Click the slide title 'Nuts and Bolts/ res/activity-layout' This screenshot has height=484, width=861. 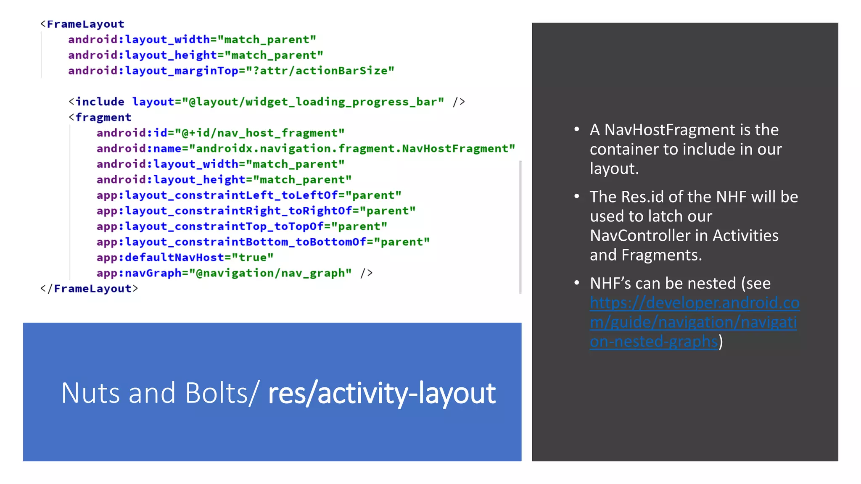278,393
